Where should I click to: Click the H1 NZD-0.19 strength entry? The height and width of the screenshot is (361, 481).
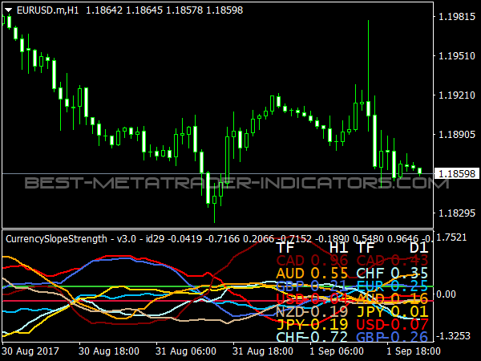click(x=312, y=311)
